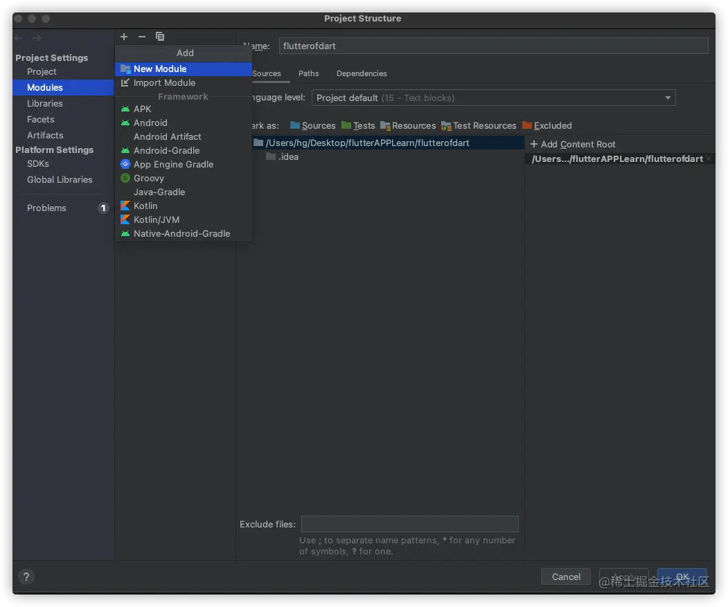Open the Language level dropdown
728x607 pixels.
(493, 98)
